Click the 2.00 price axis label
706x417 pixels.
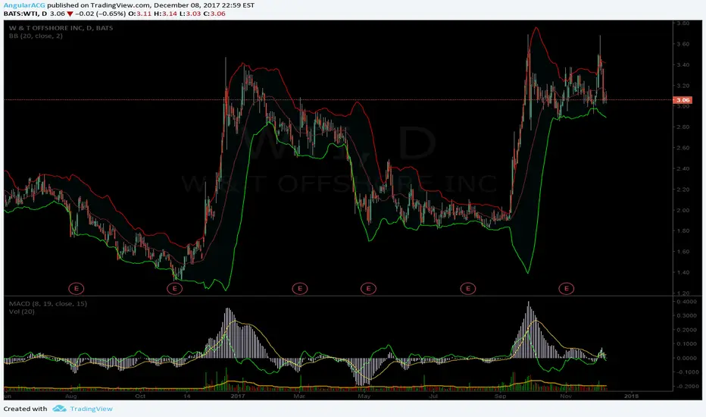tap(683, 210)
